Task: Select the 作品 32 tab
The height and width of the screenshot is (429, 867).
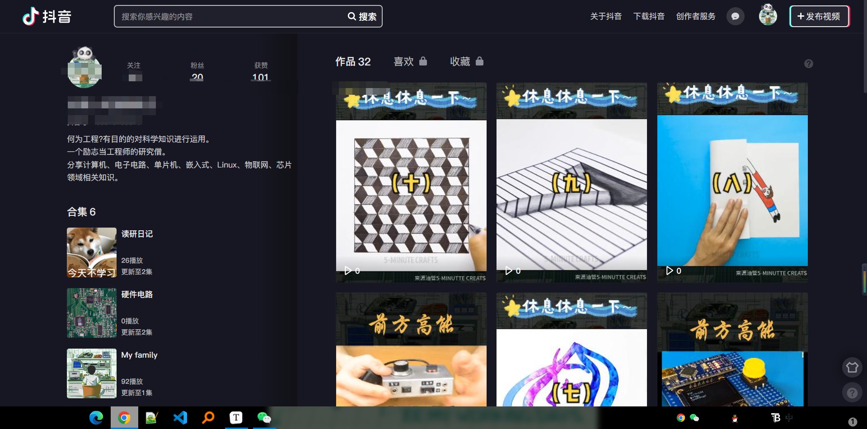Action: [x=353, y=61]
